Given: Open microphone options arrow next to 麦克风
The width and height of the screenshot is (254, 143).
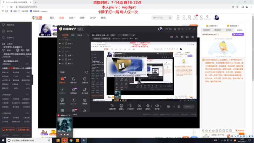Looking at the screenshot, I should (152, 106).
